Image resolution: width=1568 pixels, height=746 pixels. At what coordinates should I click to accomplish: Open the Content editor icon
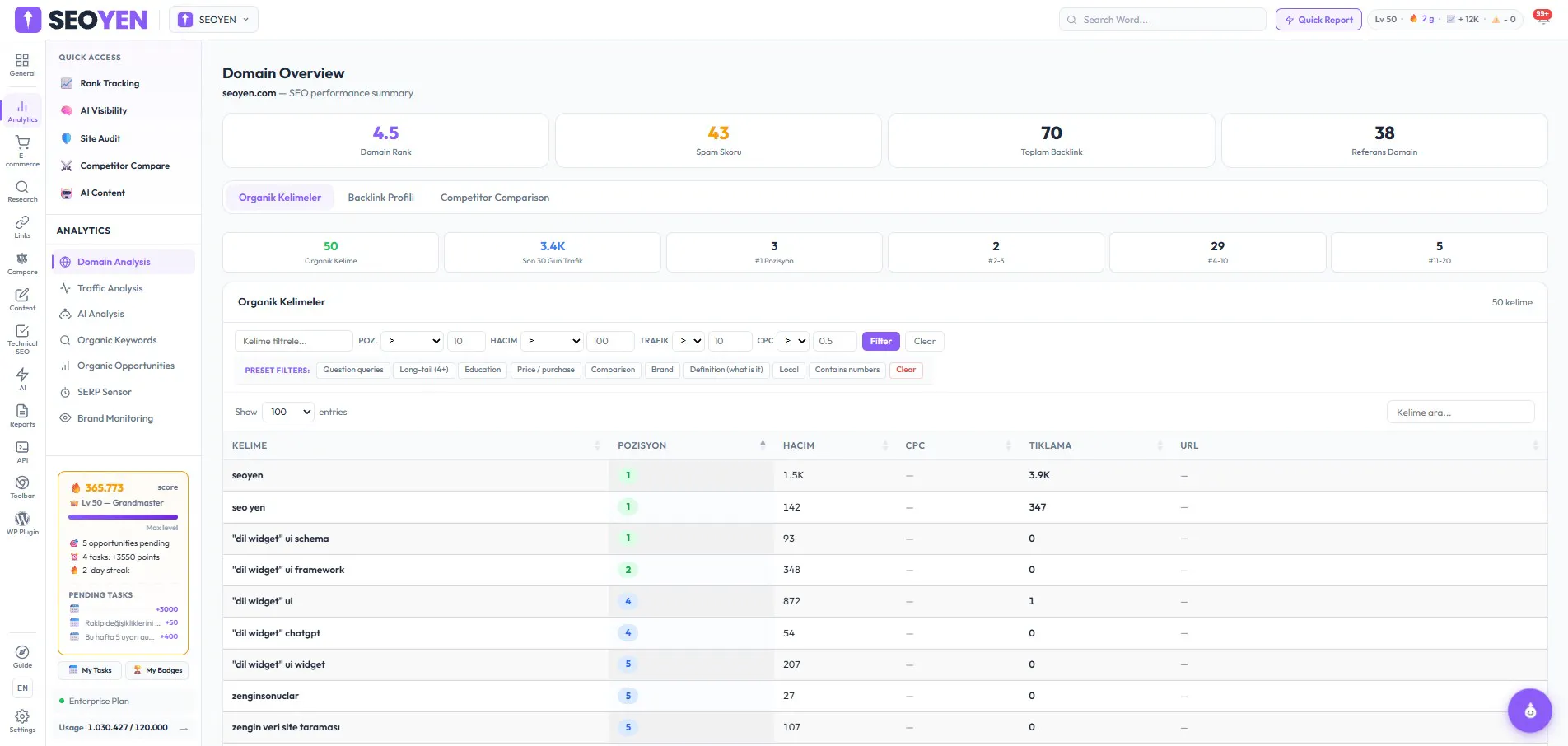(22, 300)
